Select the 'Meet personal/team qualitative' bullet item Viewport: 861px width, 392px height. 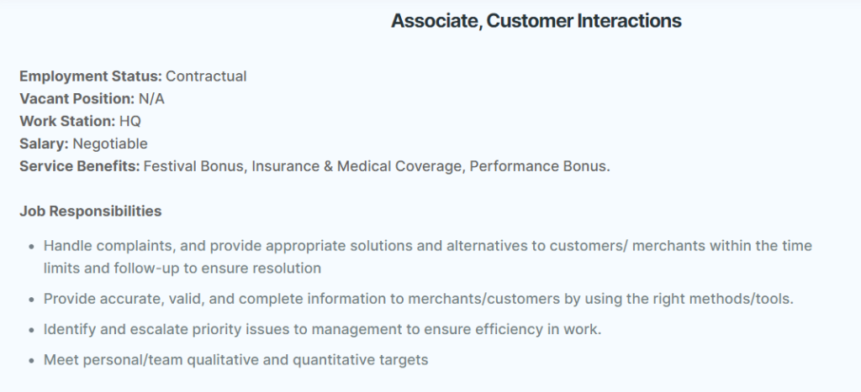coord(235,359)
